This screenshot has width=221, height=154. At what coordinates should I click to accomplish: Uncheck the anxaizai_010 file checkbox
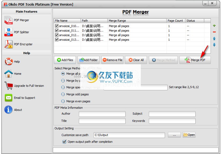(x=57, y=26)
